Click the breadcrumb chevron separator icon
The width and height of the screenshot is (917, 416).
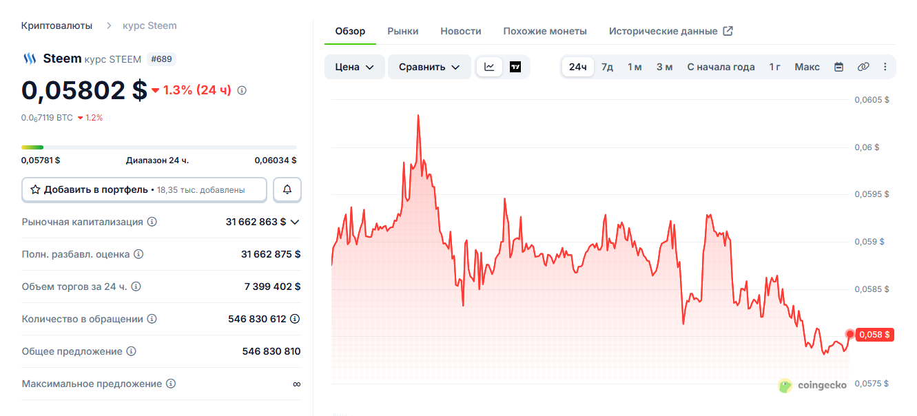point(109,25)
